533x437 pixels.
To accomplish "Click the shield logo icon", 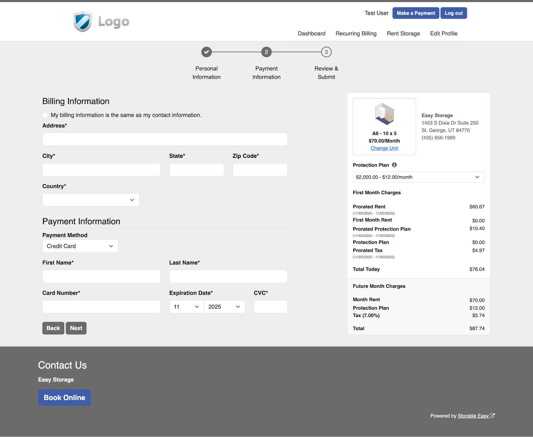I will 82,22.
